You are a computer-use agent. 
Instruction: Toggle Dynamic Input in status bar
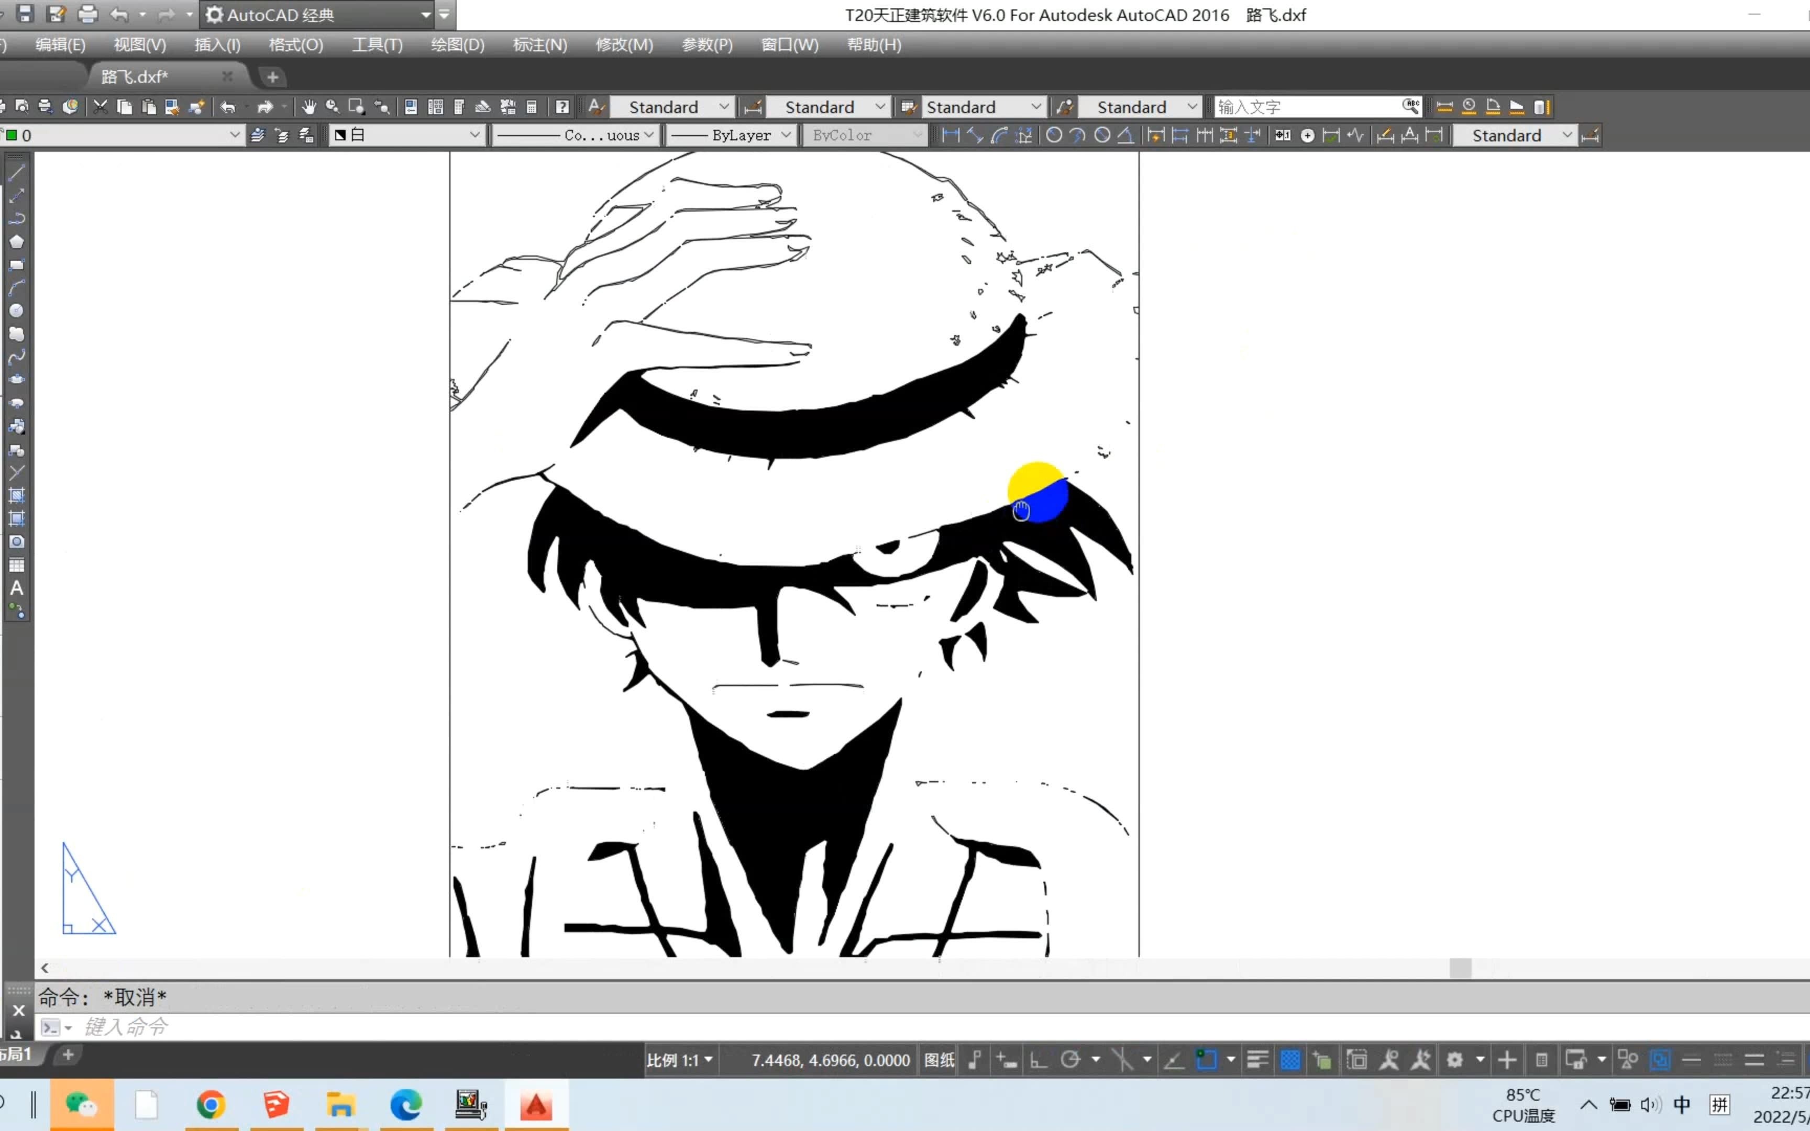click(1007, 1060)
